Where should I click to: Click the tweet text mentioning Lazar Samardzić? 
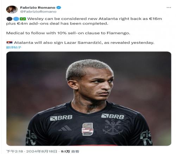click(84, 43)
